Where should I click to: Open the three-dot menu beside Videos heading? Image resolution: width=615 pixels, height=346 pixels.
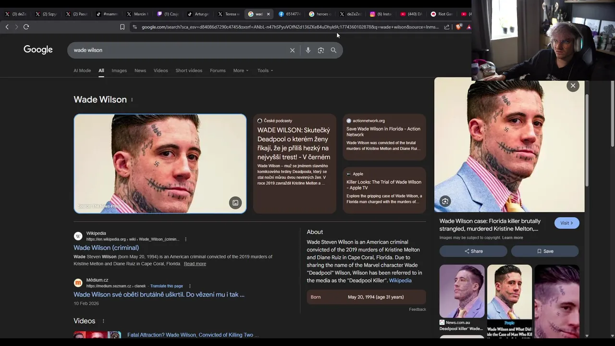click(x=103, y=321)
